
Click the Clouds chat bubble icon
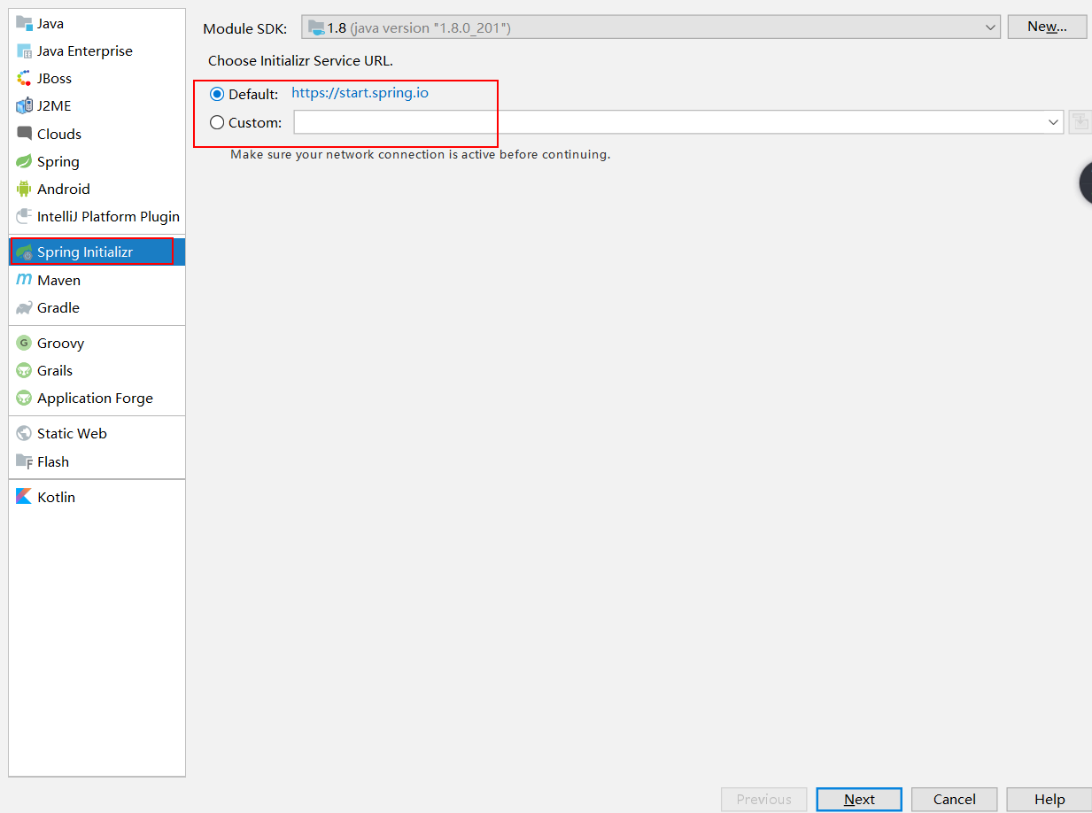24,134
